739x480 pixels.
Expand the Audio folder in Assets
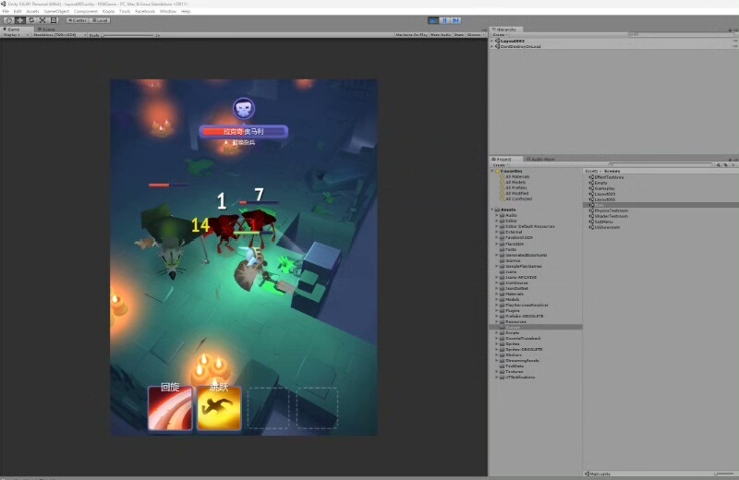(498, 215)
